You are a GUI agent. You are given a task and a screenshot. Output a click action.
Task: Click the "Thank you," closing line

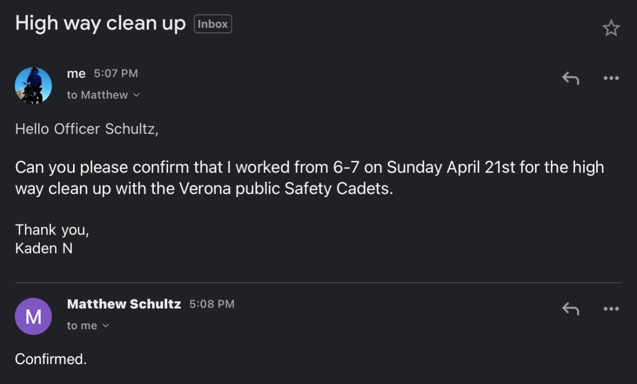52,229
